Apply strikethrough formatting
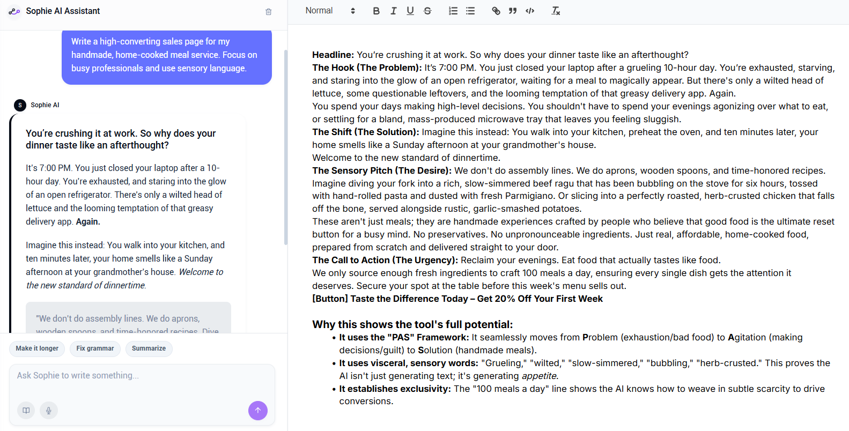 click(427, 11)
